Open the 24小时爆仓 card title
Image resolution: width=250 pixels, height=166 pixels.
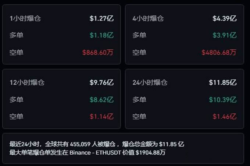click(150, 82)
